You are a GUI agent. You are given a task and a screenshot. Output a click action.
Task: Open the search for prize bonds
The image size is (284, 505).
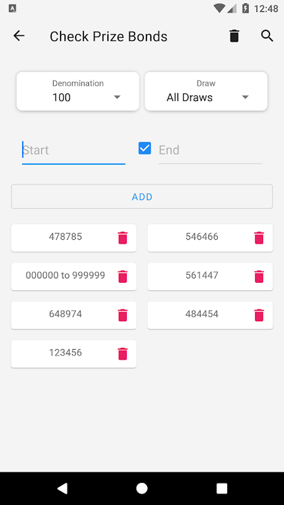pyautogui.click(x=267, y=36)
